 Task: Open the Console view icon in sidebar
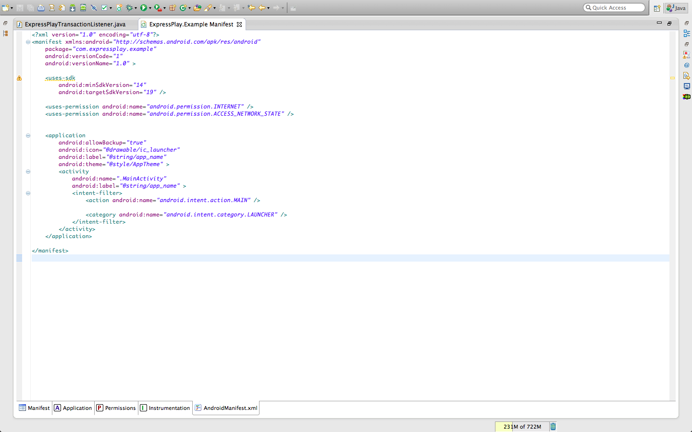click(x=686, y=86)
